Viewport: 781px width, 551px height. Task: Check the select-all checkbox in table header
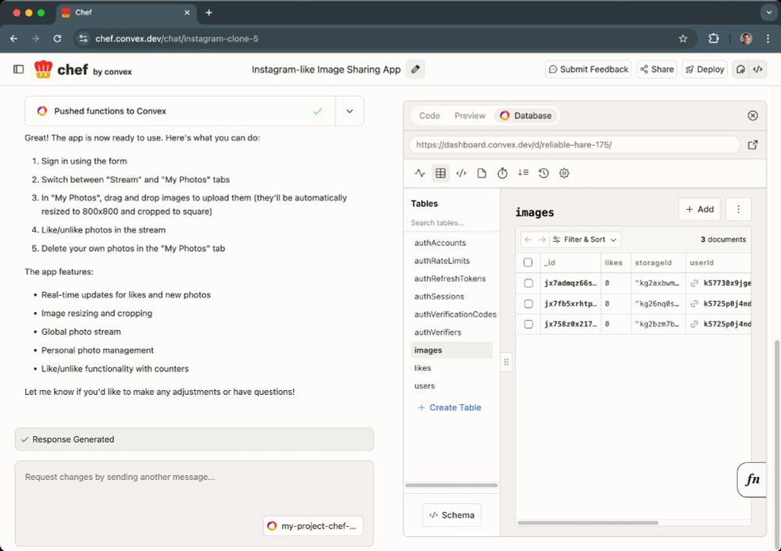point(528,262)
